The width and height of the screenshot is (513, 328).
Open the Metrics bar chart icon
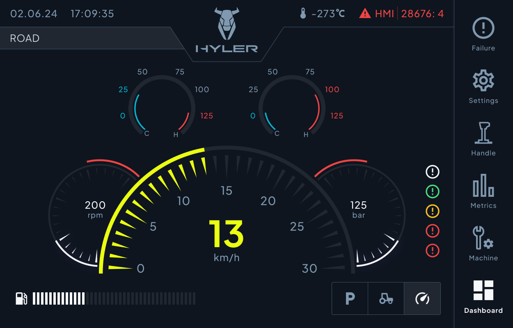pos(483,185)
